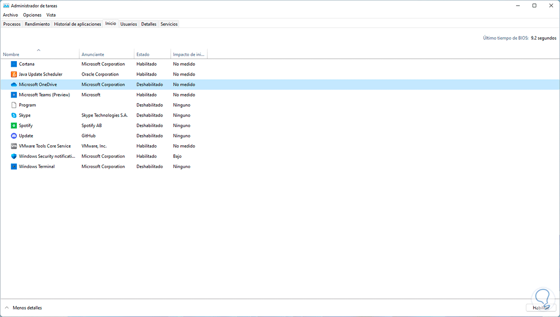Viewport: 560px width, 317px height.
Task: Click Bajo impact value for Windows Security
Action: [x=177, y=156]
